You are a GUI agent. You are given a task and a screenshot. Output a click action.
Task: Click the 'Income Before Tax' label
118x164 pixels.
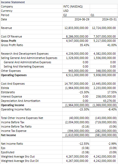tap(13, 122)
